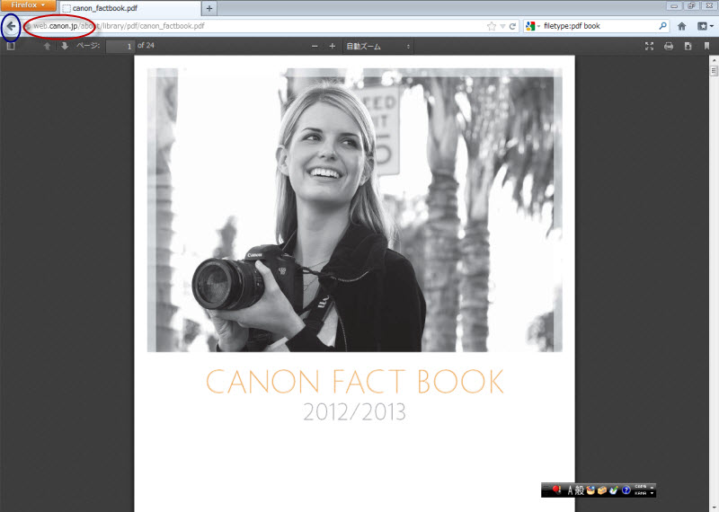Screen dimensions: 719x512
Task: Toggle IME CAPS lock indicator
Action: coord(640,487)
